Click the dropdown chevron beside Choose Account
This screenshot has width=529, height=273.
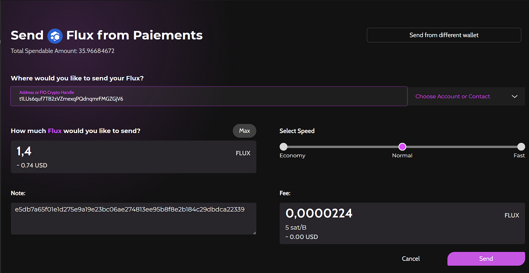pyautogui.click(x=514, y=96)
